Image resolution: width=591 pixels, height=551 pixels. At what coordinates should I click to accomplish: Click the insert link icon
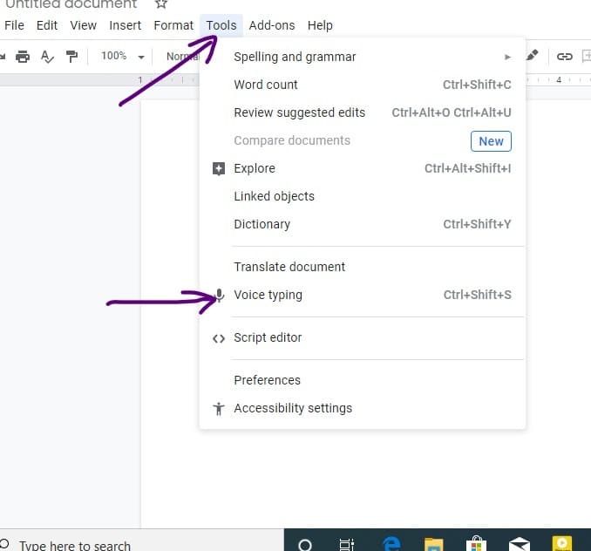click(565, 57)
